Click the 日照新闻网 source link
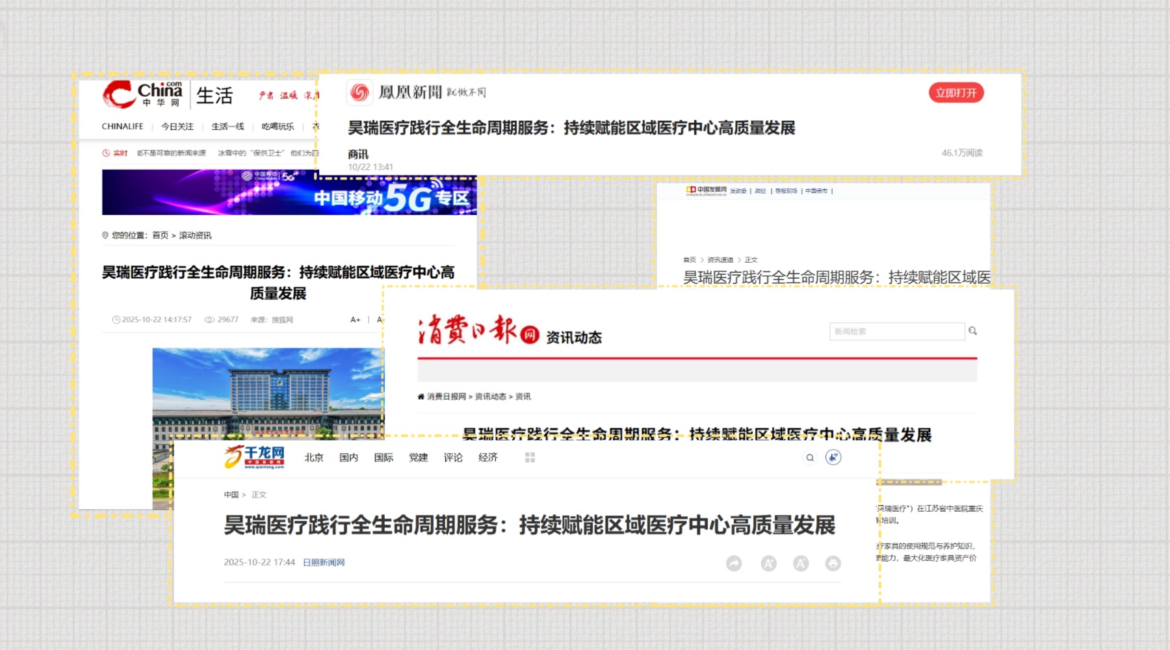The height and width of the screenshot is (650, 1170). coord(324,562)
